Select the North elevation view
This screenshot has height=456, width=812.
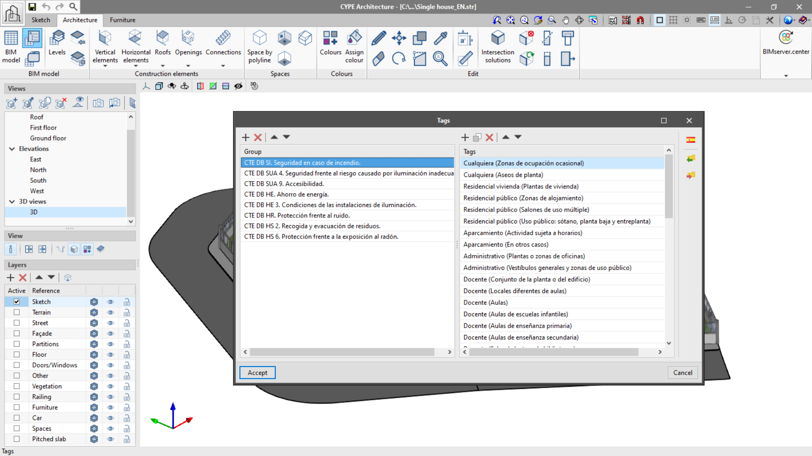click(x=38, y=170)
